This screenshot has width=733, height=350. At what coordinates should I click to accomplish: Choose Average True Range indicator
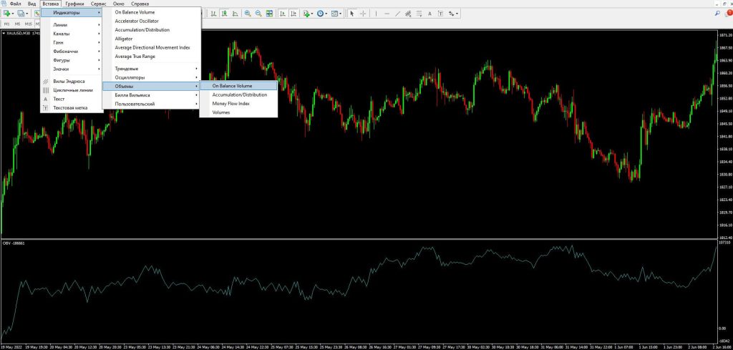point(152,57)
